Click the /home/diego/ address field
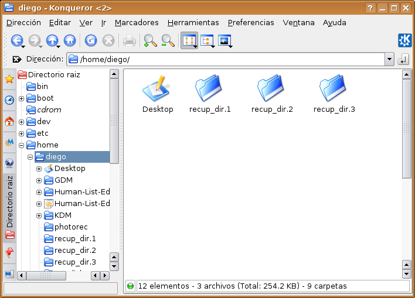The height and width of the screenshot is (298, 415). [226, 59]
